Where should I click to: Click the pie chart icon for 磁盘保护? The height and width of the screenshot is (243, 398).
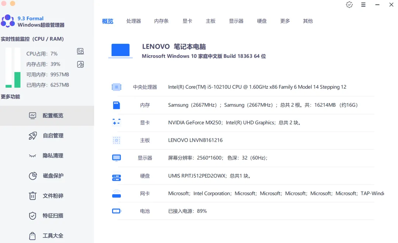pyautogui.click(x=33, y=176)
